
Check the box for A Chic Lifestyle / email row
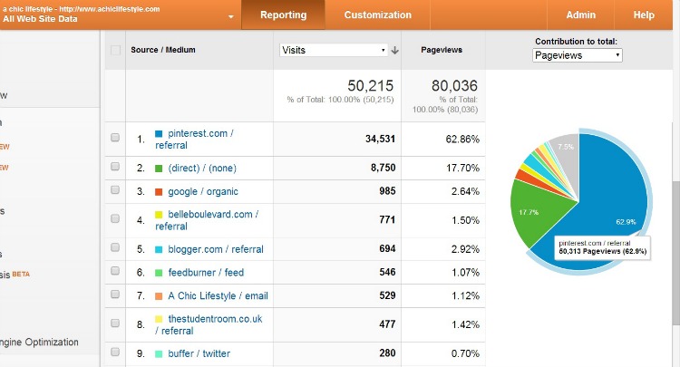coord(115,295)
